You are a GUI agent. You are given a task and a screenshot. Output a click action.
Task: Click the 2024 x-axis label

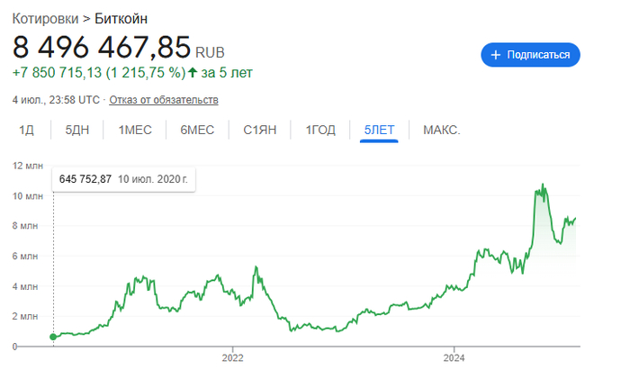pyautogui.click(x=454, y=356)
